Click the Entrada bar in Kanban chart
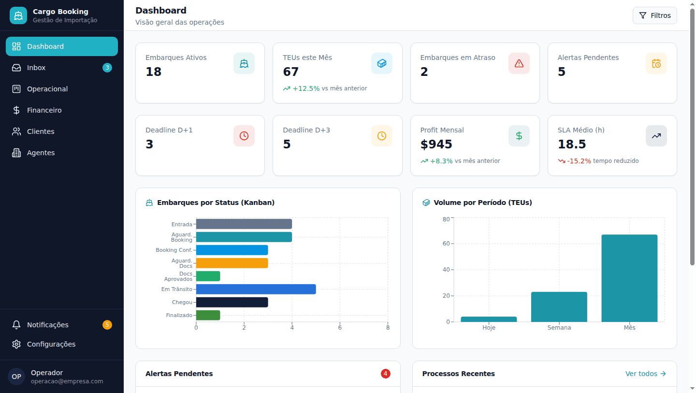The width and height of the screenshot is (696, 393). point(244,224)
